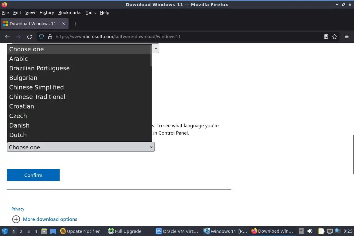Viewport: 354px width, 236px height.
Task: Switch to workspace 4
Action: (36, 231)
